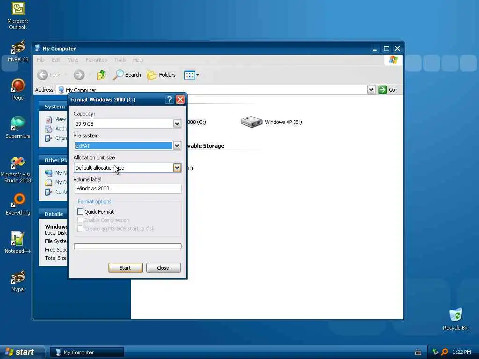Image resolution: width=479 pixels, height=359 pixels.
Task: Open Control Panel link in Other Places
Action: (x=56, y=192)
